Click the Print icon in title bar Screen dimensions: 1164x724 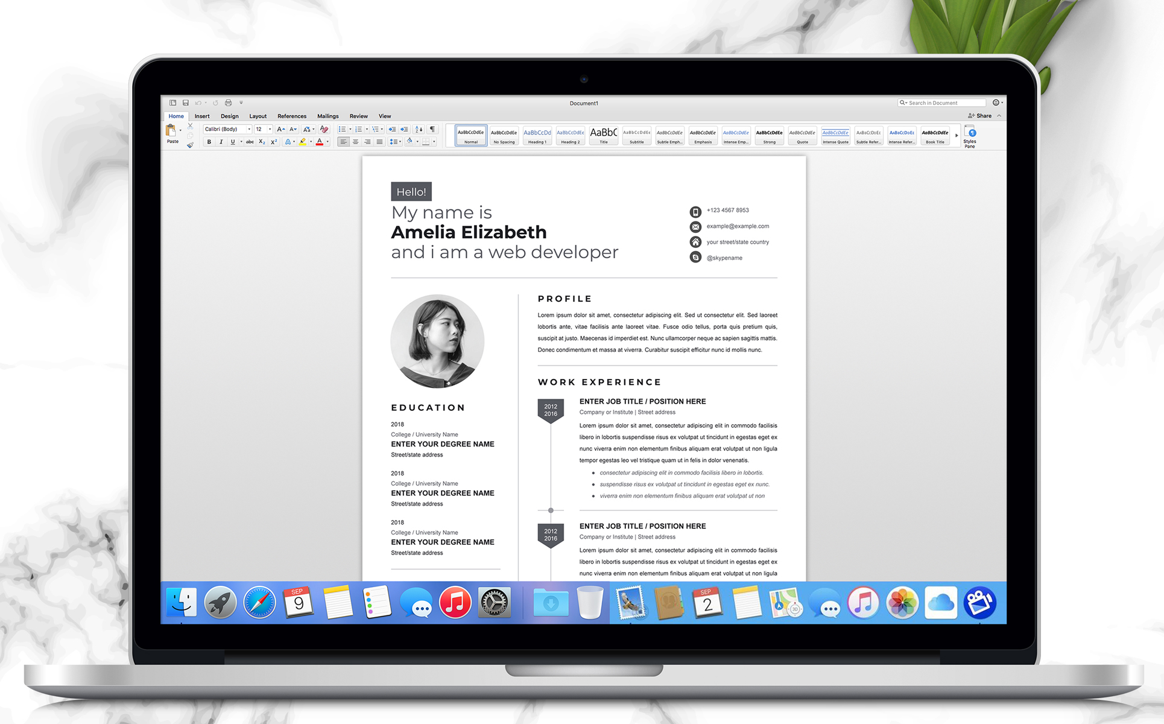click(228, 103)
